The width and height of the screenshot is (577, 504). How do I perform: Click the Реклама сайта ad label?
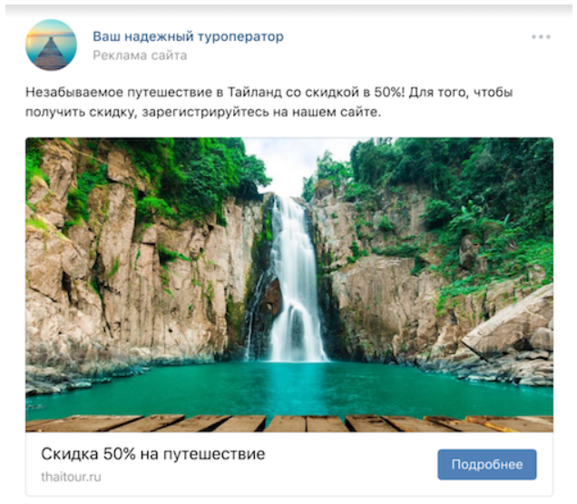[140, 55]
